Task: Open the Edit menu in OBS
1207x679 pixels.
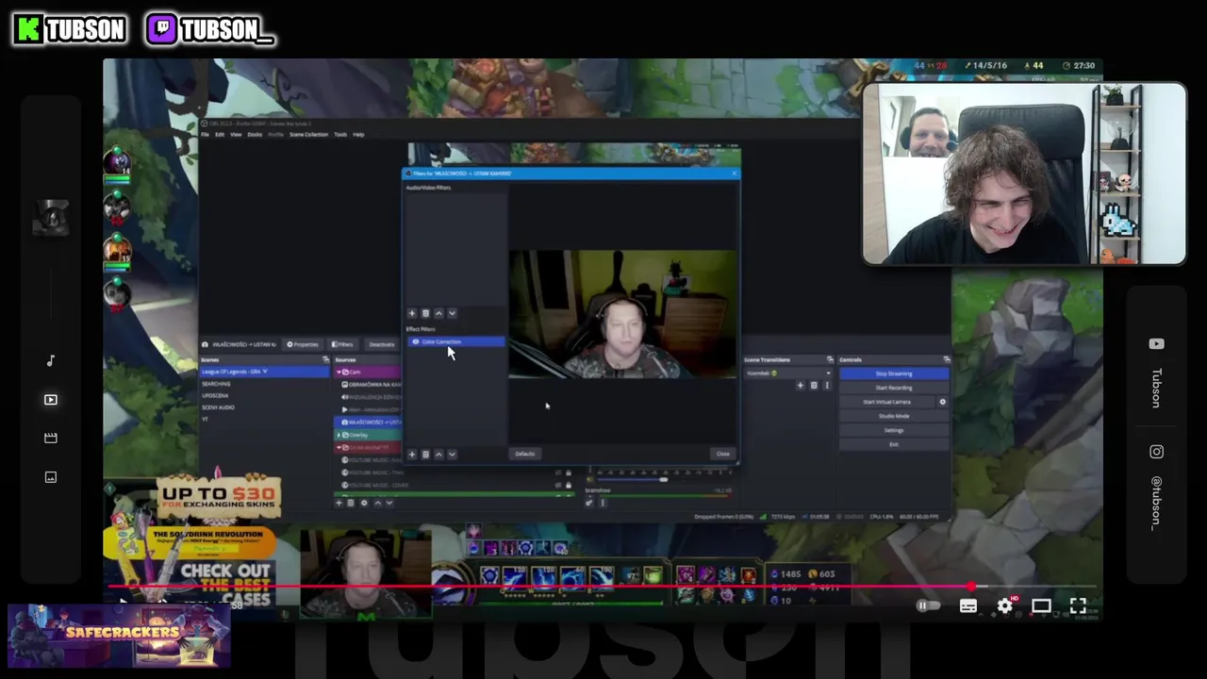Action: (x=220, y=134)
